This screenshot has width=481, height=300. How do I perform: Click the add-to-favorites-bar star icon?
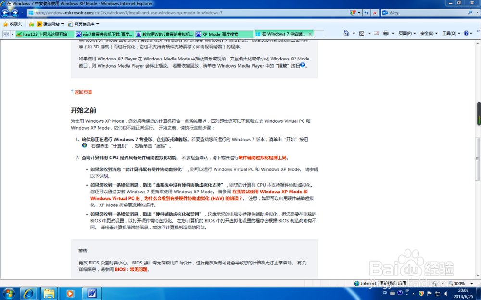point(31,24)
